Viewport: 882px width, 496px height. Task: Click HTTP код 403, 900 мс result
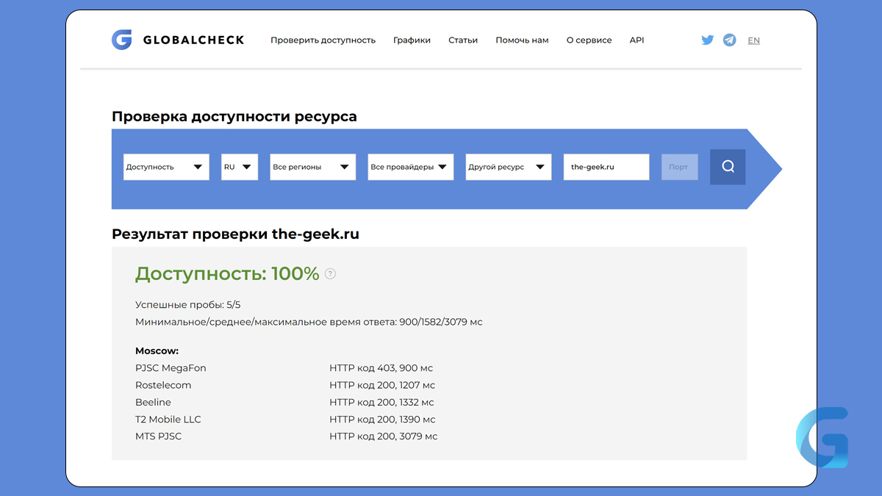pyautogui.click(x=381, y=368)
